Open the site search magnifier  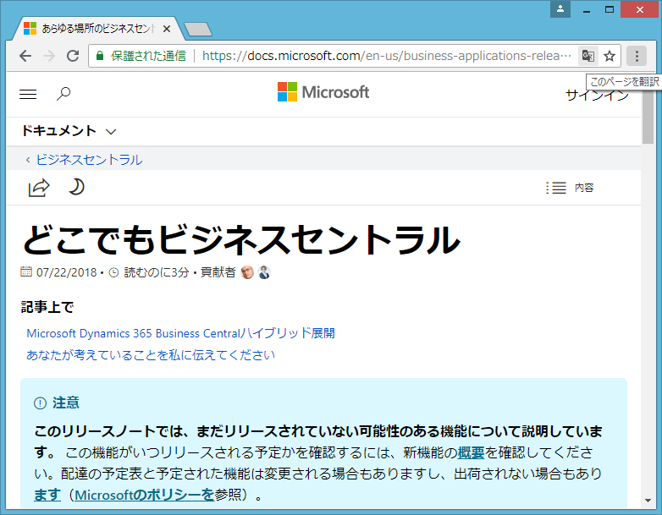(x=63, y=93)
